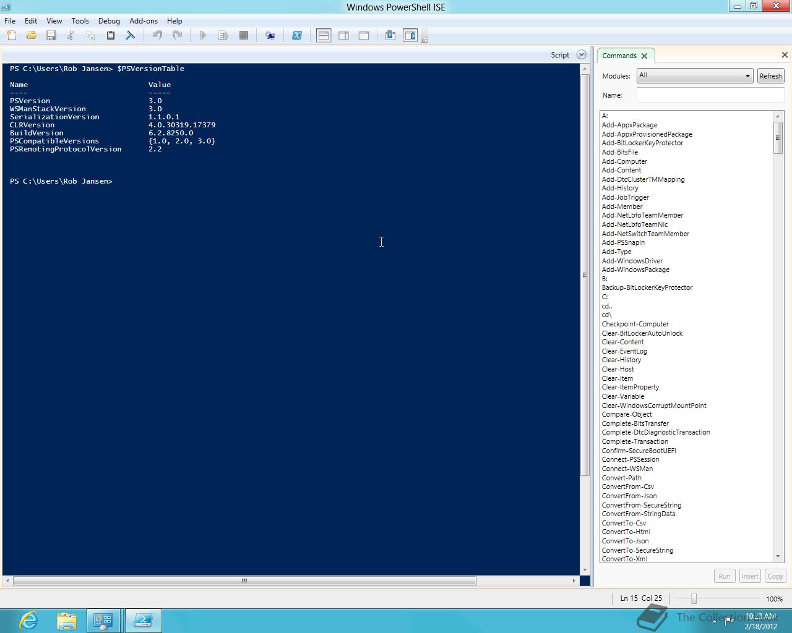Show Script Pane Top layout icon
Screen dimensions: 792x633
coord(324,36)
